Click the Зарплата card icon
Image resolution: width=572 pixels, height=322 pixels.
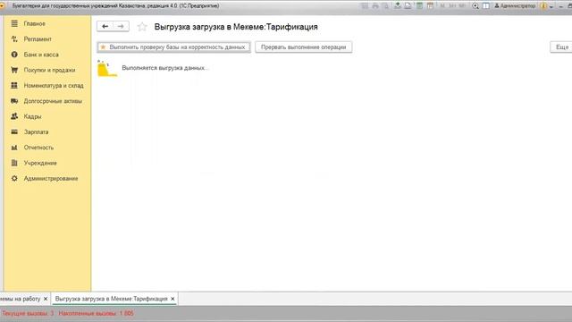coord(14,132)
